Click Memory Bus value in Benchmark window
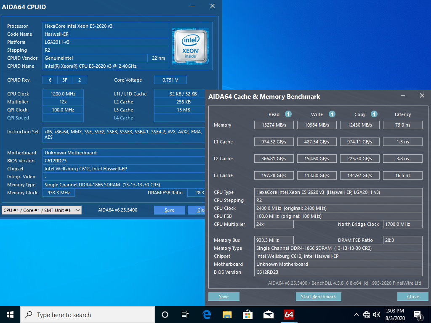The height and width of the screenshot is (323, 431). tap(274, 240)
